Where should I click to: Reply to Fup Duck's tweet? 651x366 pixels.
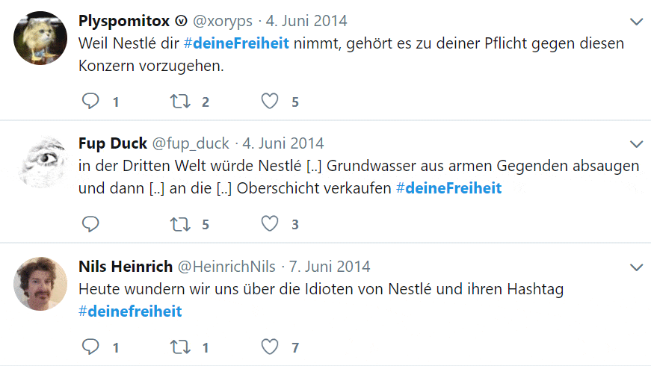[x=90, y=223]
